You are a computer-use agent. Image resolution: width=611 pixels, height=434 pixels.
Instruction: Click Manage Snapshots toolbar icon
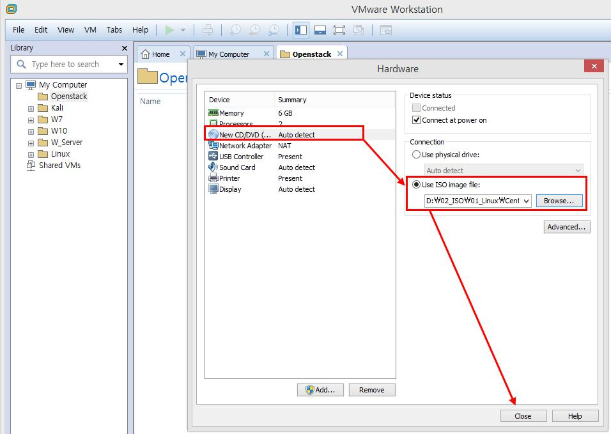click(274, 30)
